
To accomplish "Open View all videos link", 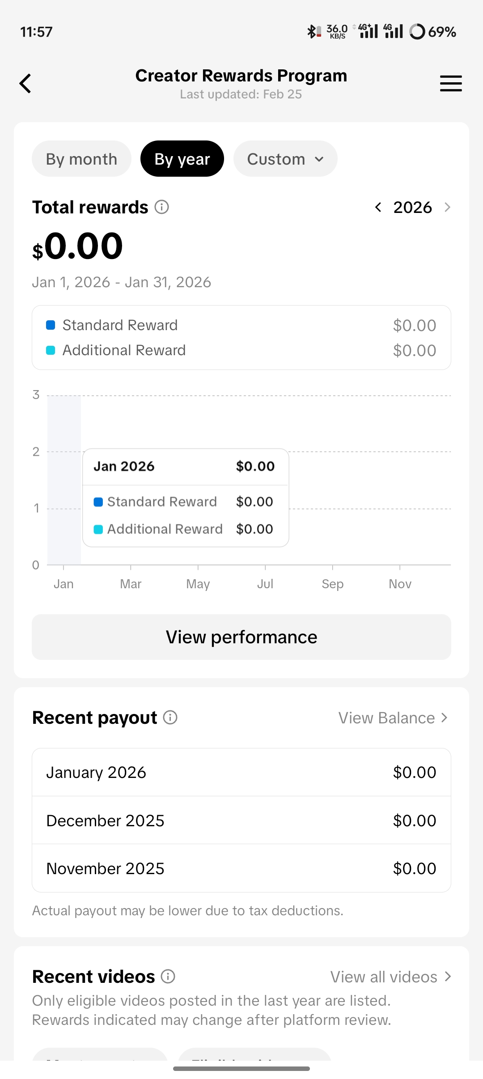I will click(390, 977).
